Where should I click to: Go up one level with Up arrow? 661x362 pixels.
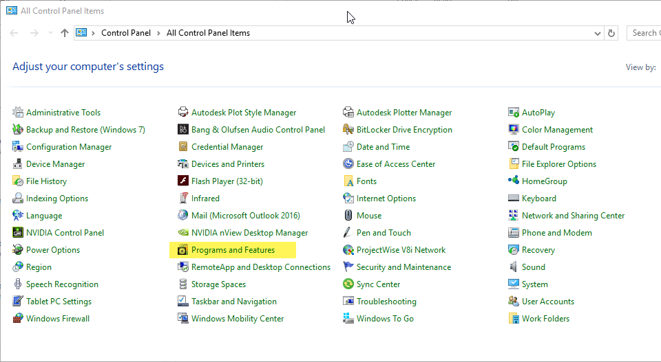(x=65, y=33)
